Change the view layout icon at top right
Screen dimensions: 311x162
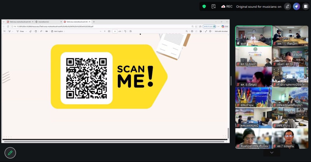(306, 6)
